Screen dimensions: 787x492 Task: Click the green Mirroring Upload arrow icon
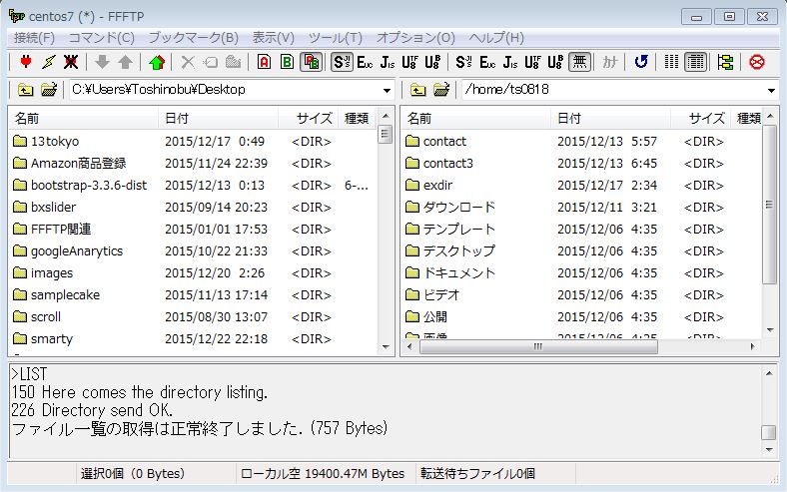coord(157,62)
